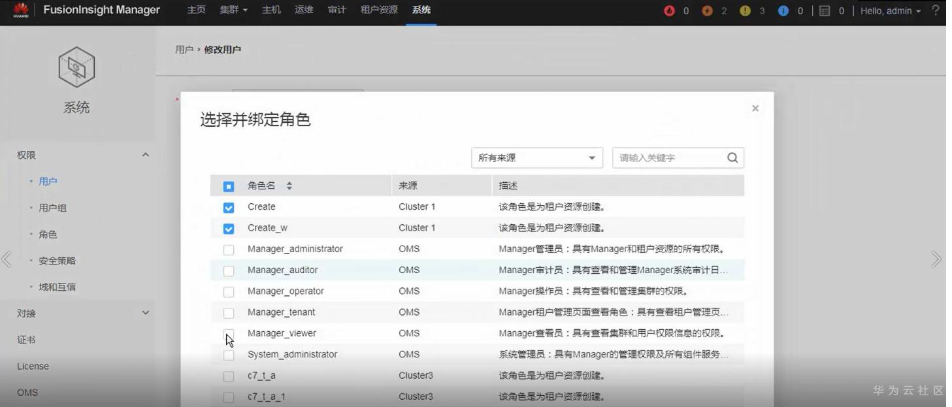
Task: Open the 运维 menu
Action: (304, 10)
